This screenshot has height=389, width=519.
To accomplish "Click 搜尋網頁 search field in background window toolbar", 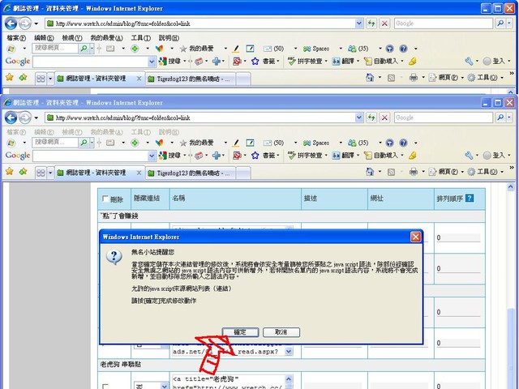I will (x=55, y=49).
